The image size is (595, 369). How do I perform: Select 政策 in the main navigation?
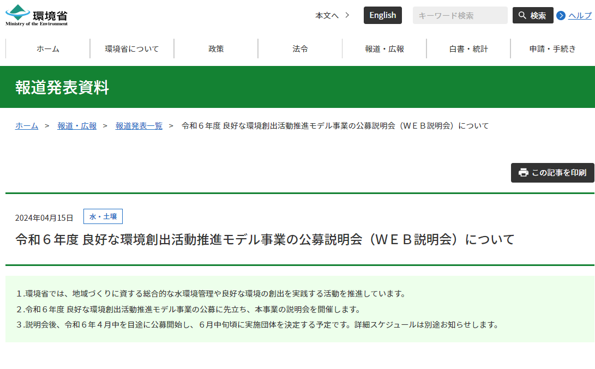tap(216, 49)
